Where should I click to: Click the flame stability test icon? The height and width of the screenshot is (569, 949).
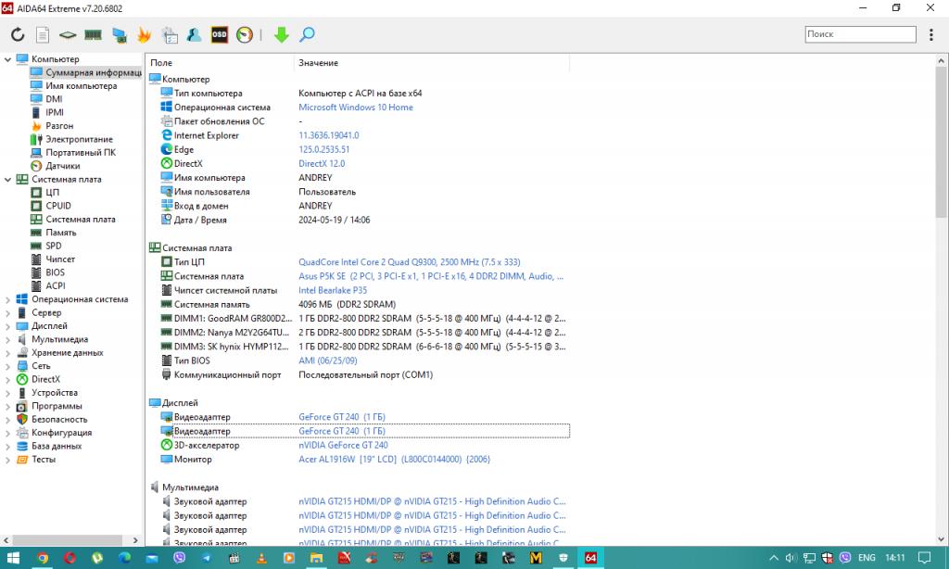144,35
